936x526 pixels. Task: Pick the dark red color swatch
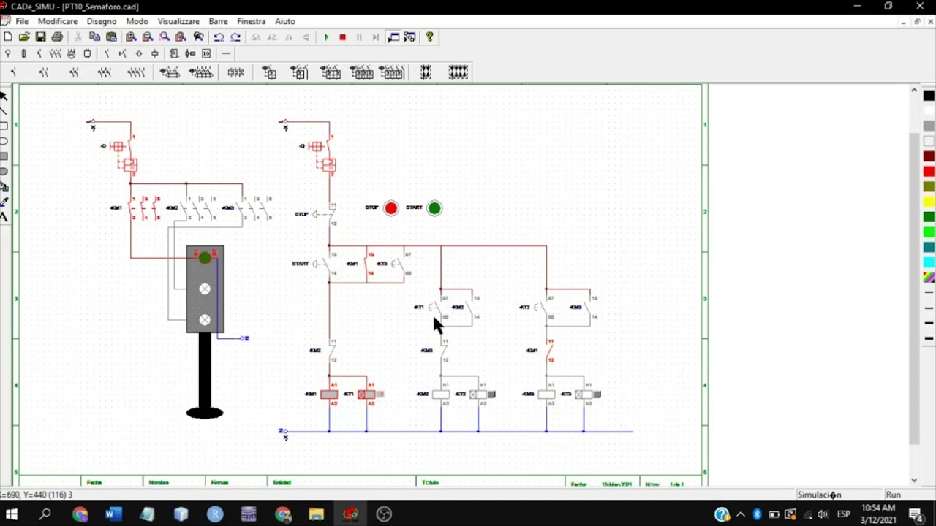pyautogui.click(x=929, y=156)
